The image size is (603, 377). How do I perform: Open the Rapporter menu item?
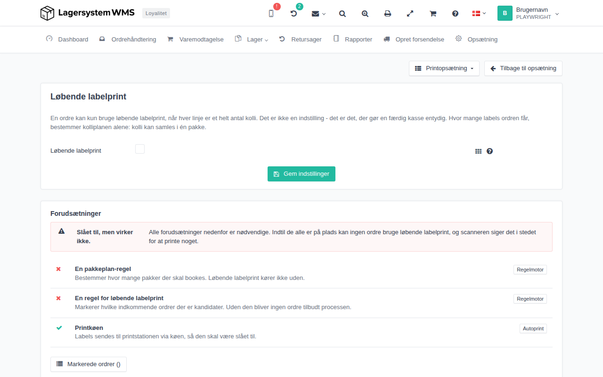pyautogui.click(x=353, y=40)
